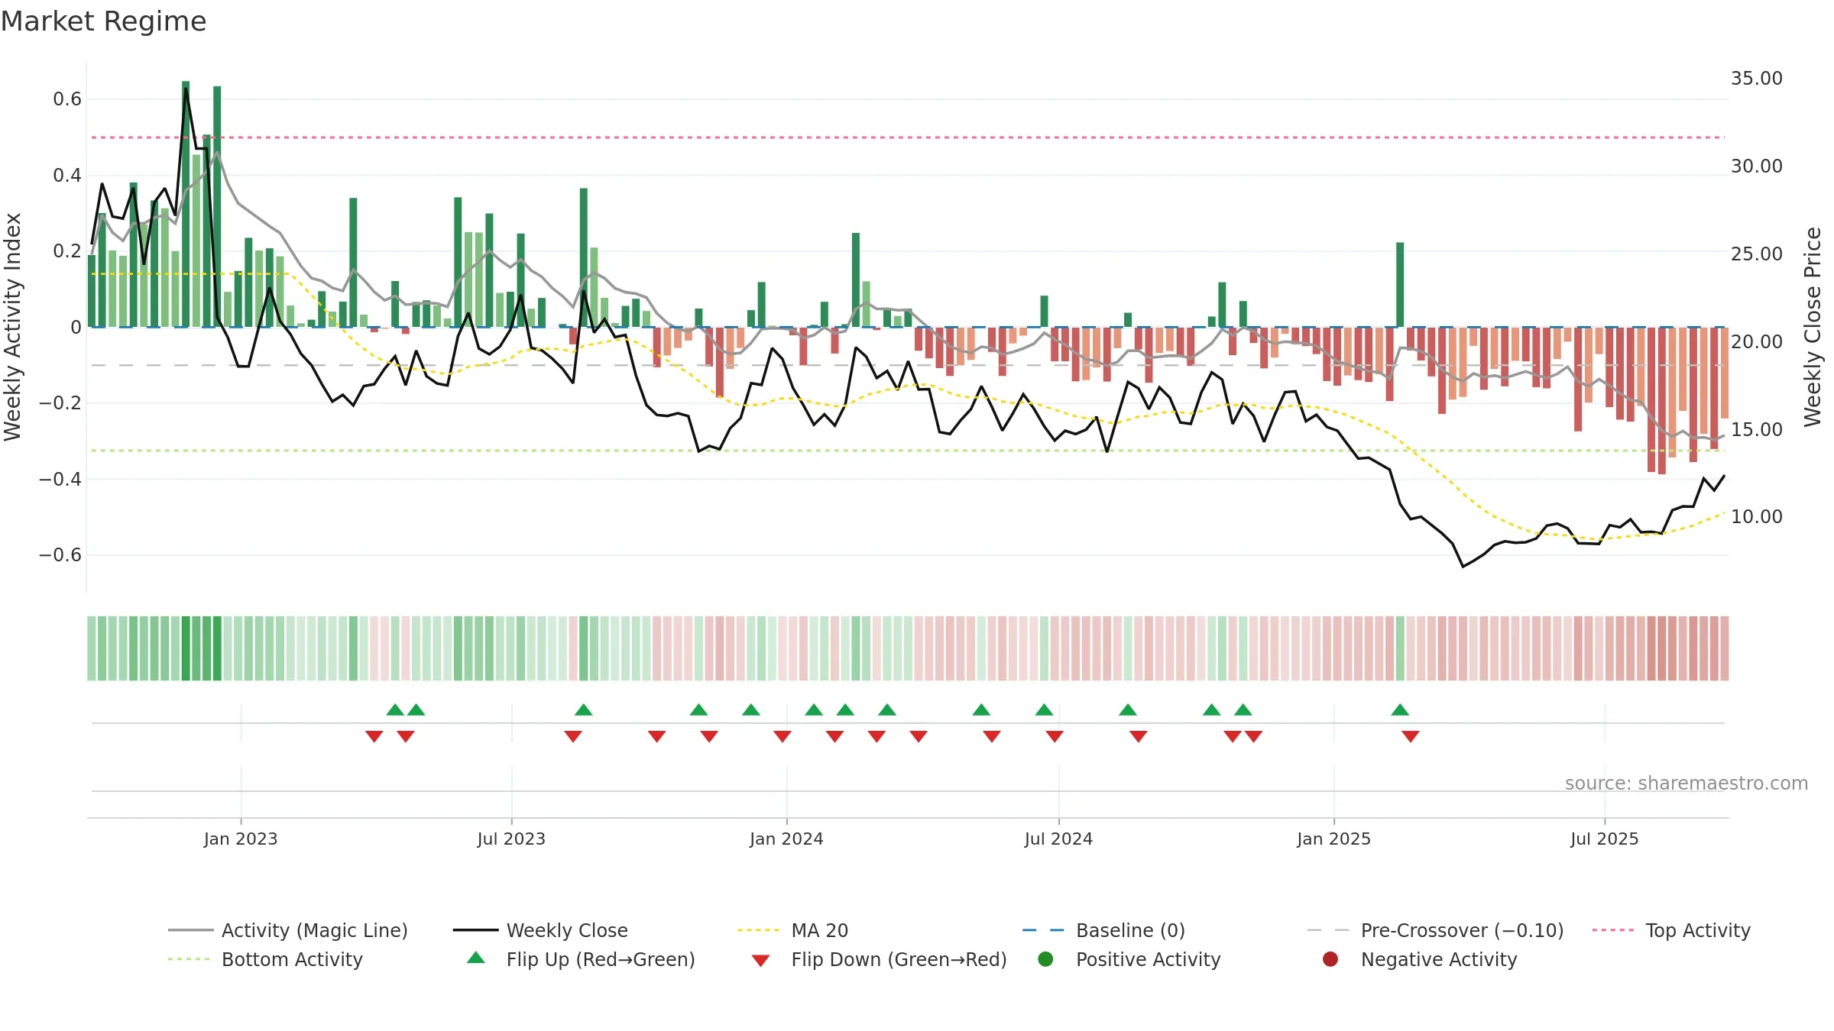Click green triangle icon in Flip Up legend

[476, 958]
